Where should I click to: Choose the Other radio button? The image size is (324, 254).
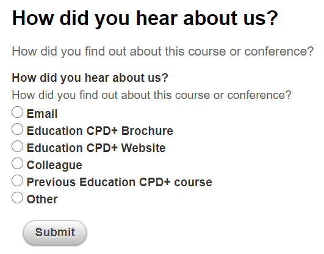point(17,198)
